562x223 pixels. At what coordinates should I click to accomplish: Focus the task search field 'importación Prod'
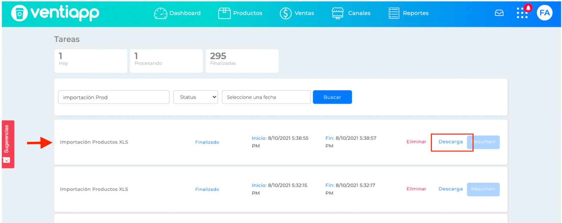[x=114, y=97]
